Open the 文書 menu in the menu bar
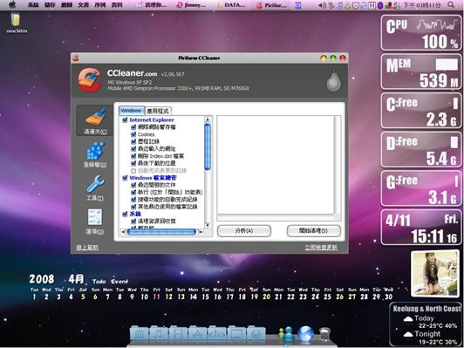This screenshot has height=348, width=464. 83,5
